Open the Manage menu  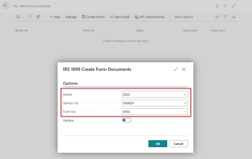(71, 17)
